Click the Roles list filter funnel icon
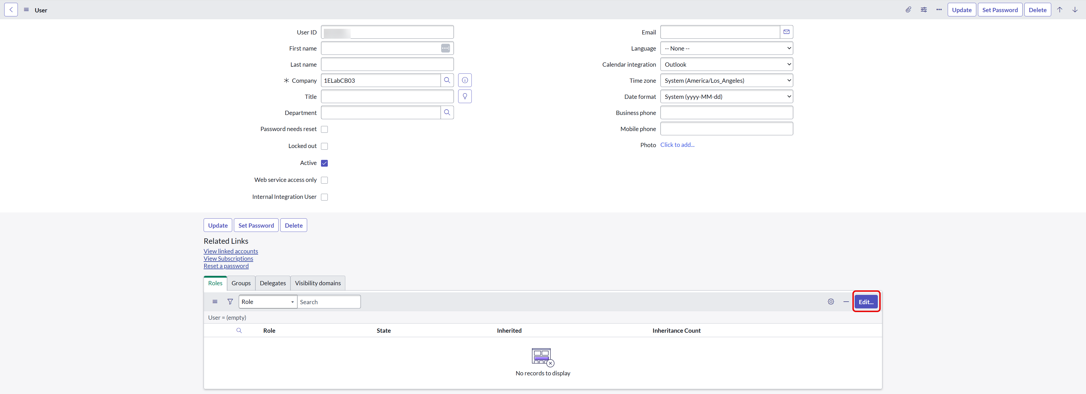1086x394 pixels. coord(230,302)
